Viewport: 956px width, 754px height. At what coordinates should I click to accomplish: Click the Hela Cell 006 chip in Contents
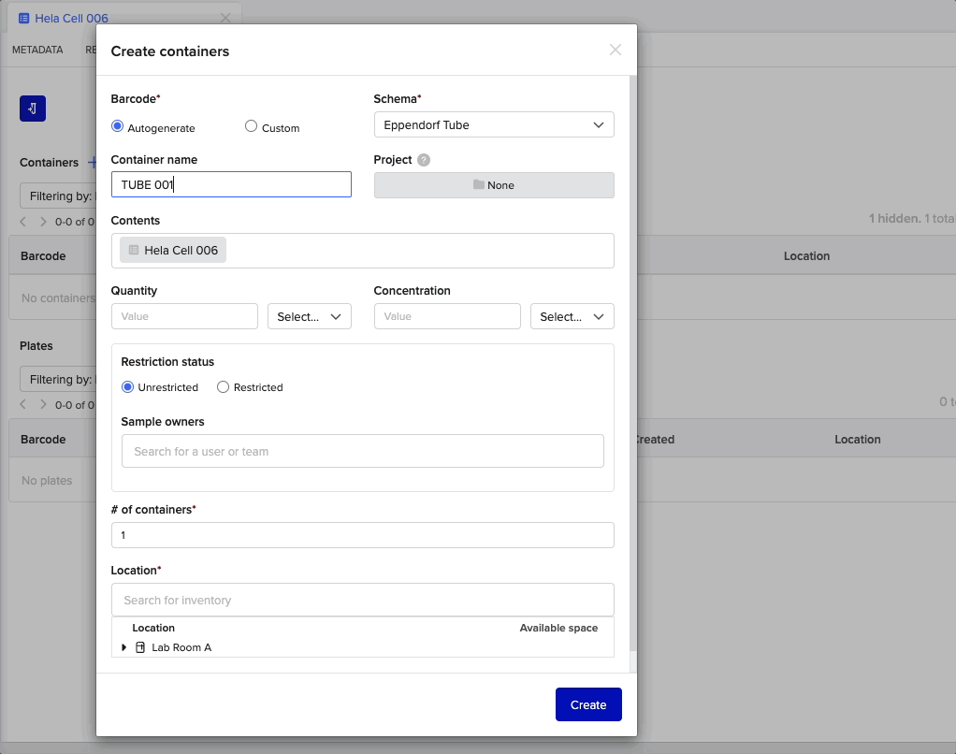coord(173,250)
